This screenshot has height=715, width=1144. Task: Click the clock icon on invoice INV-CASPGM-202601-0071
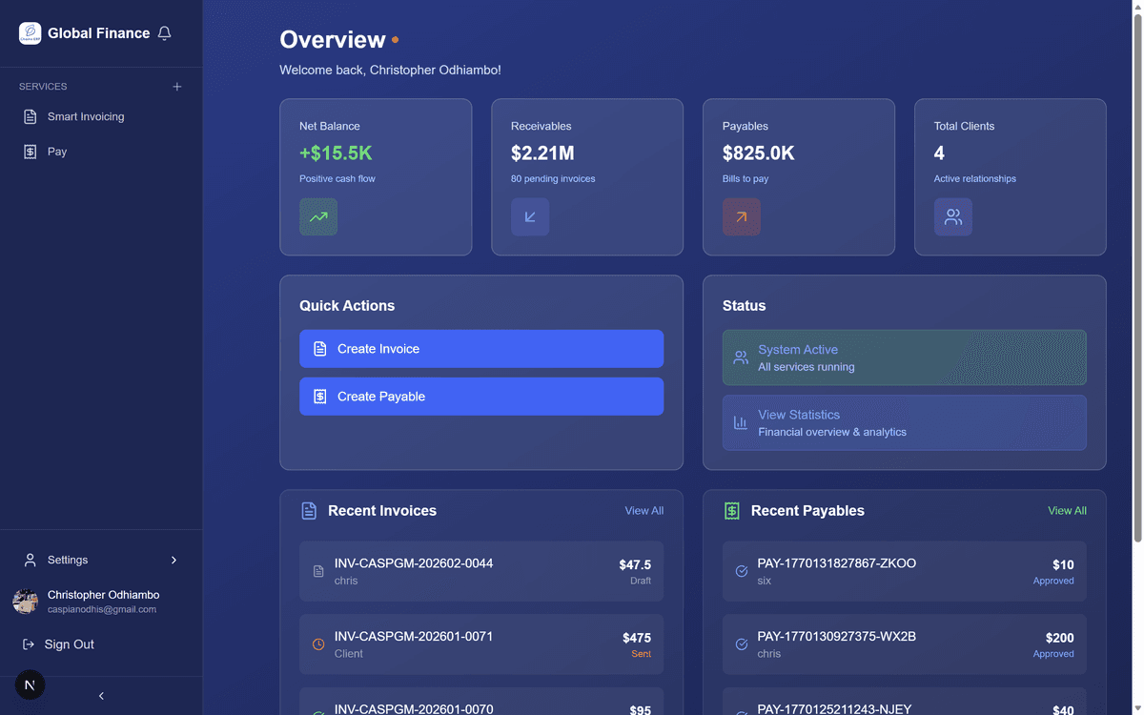pos(317,643)
